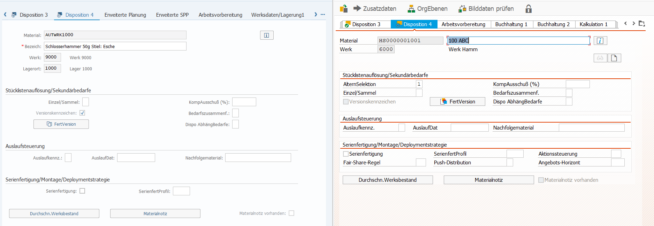
Task: Focus AuslaufDat field in left panel
Action: pyautogui.click(x=136, y=158)
